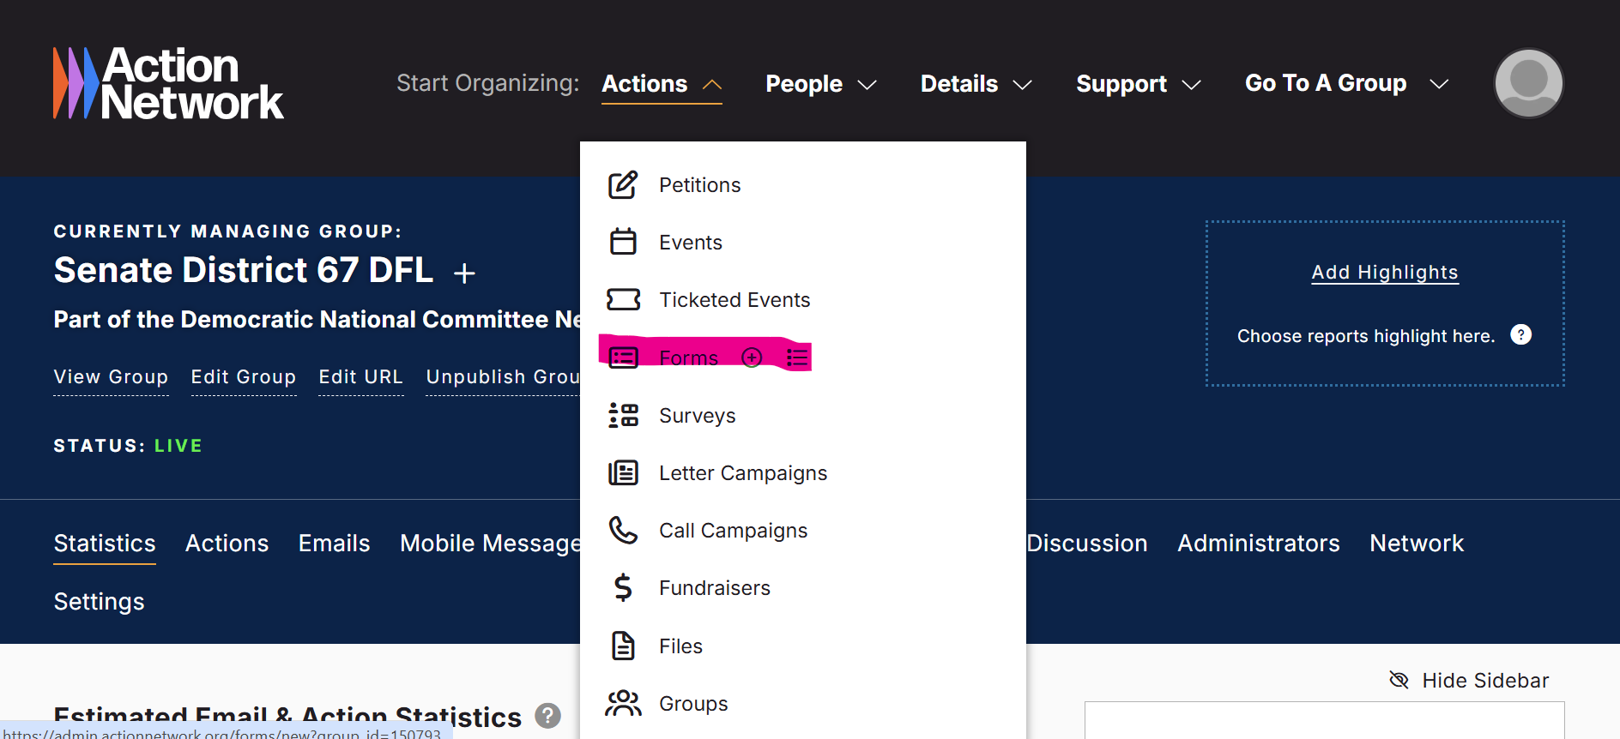This screenshot has width=1620, height=739.
Task: Switch to the Administrators tab
Action: [x=1259, y=544]
